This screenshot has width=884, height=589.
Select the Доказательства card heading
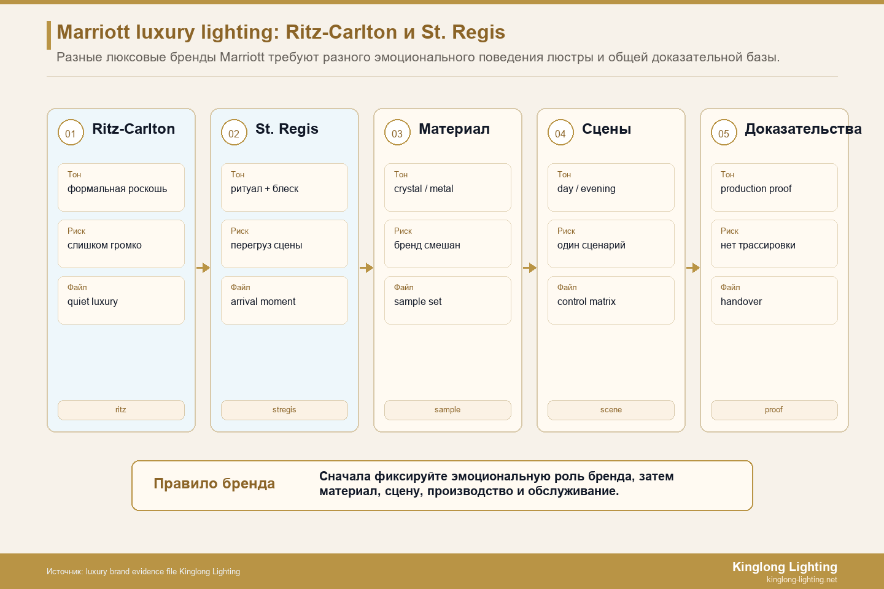pyautogui.click(x=804, y=129)
